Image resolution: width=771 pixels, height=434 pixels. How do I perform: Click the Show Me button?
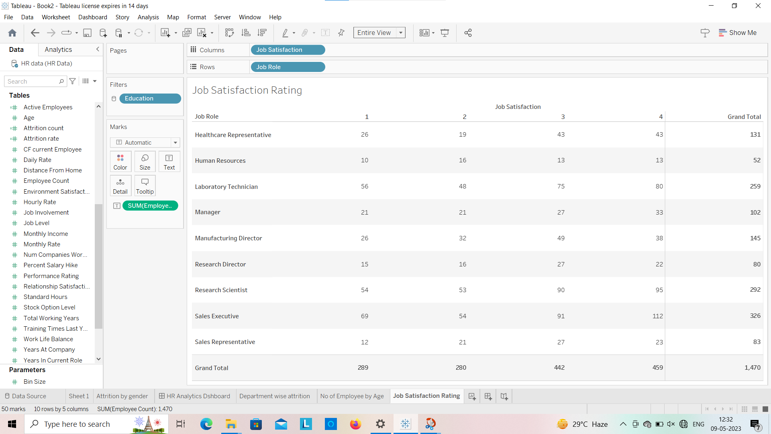(738, 33)
